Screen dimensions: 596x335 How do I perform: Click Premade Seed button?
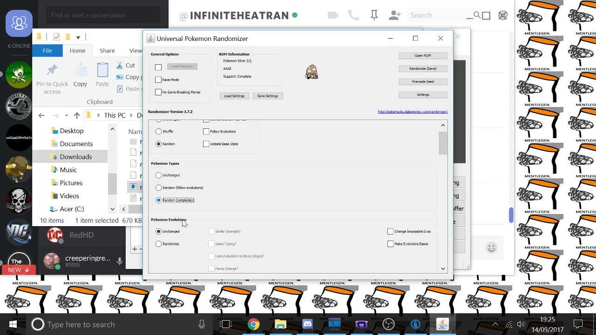coord(423,81)
